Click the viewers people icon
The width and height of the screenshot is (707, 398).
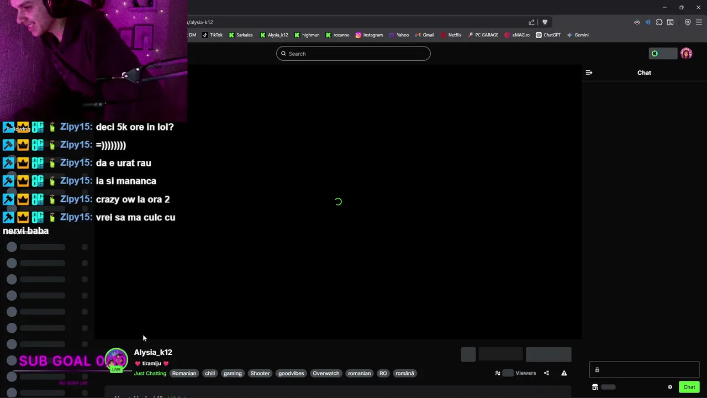(x=498, y=373)
